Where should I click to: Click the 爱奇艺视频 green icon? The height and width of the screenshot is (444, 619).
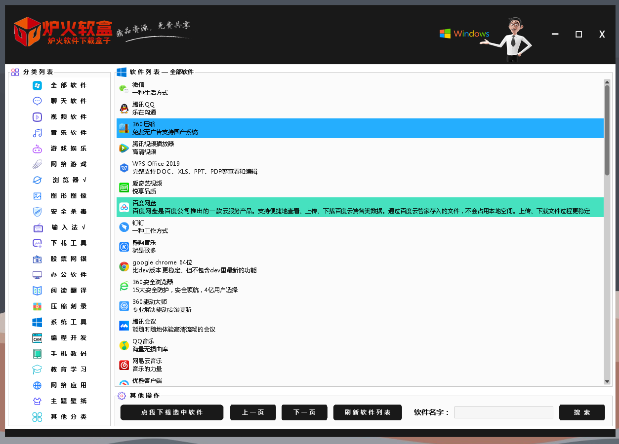tap(124, 187)
